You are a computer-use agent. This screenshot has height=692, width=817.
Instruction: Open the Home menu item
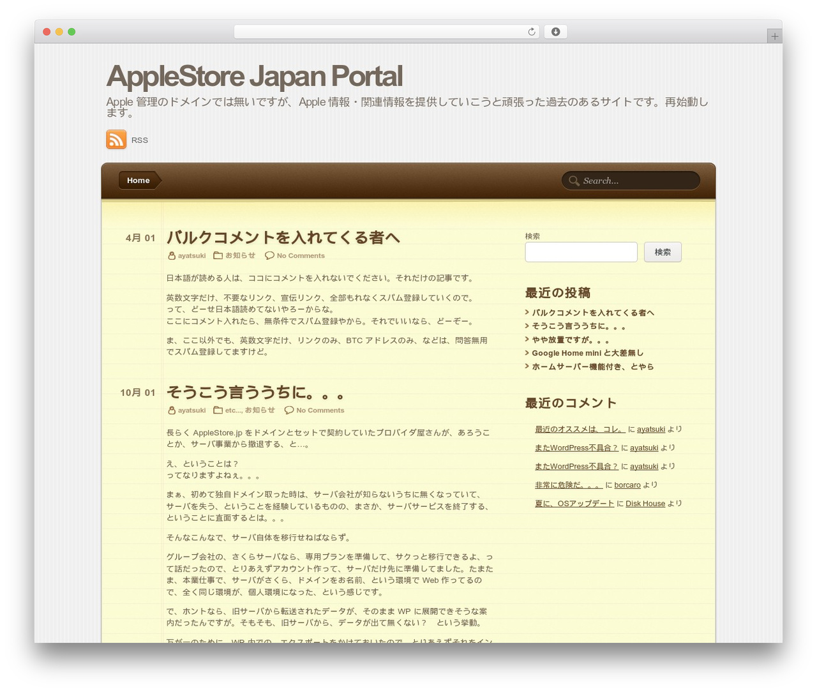[139, 181]
